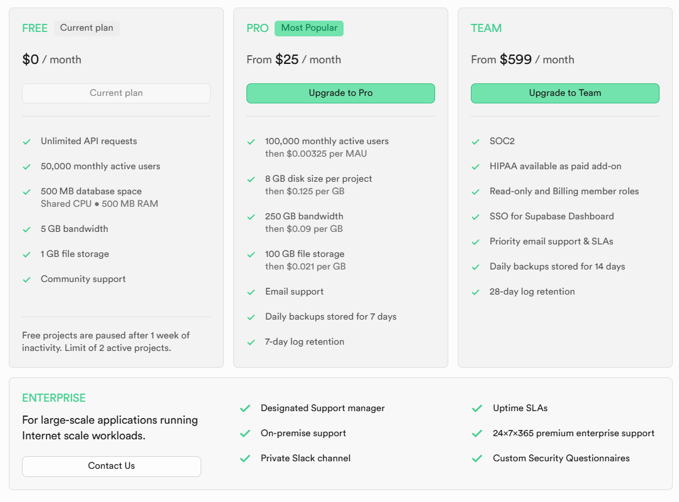The height and width of the screenshot is (502, 679).
Task: Click checkmark next to Uptime SLAs
Action: 478,409
